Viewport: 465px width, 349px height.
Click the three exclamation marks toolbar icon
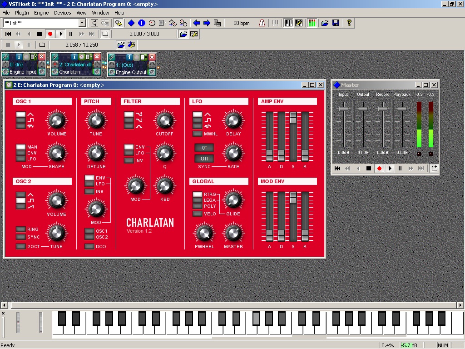pyautogui.click(x=275, y=23)
